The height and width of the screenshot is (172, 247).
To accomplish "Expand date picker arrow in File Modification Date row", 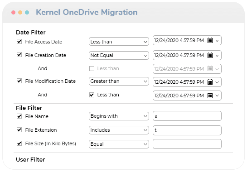I will [x=217, y=82].
